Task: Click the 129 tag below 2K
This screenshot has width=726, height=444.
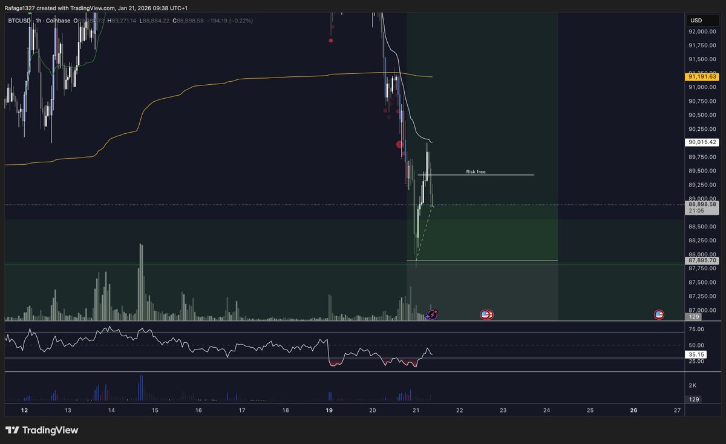Action: coord(693,399)
